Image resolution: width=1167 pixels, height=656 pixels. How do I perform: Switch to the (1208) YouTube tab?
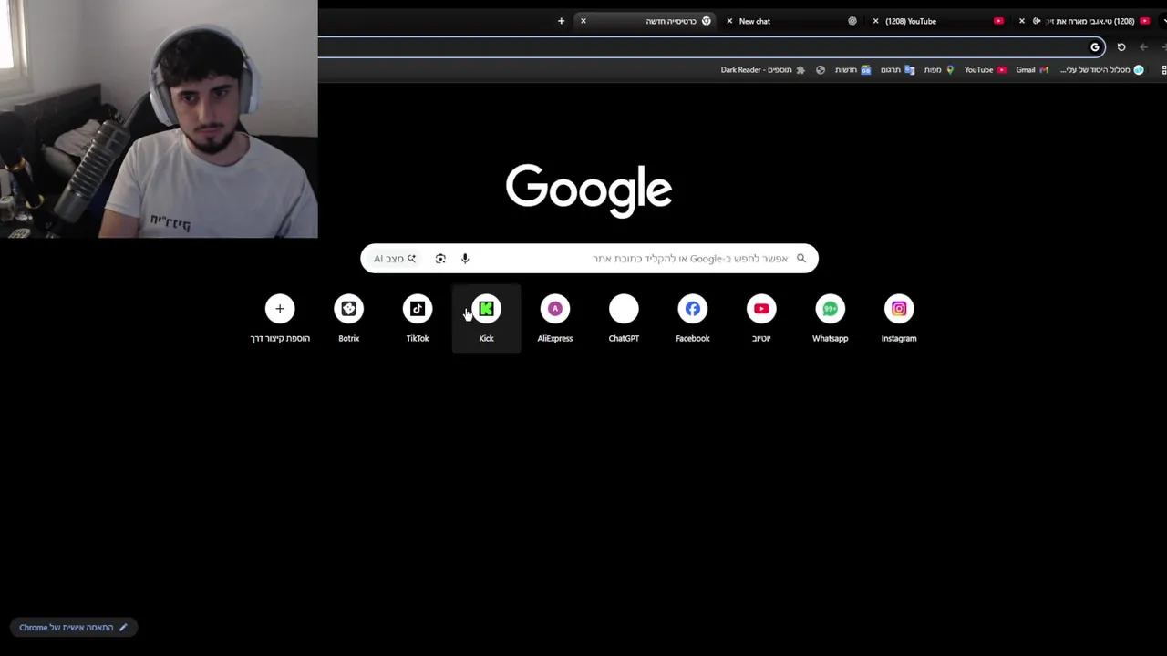(x=939, y=21)
